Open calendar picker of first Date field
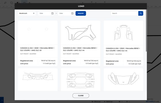This screenshot has height=103, width=161. pyautogui.click(x=52, y=13)
